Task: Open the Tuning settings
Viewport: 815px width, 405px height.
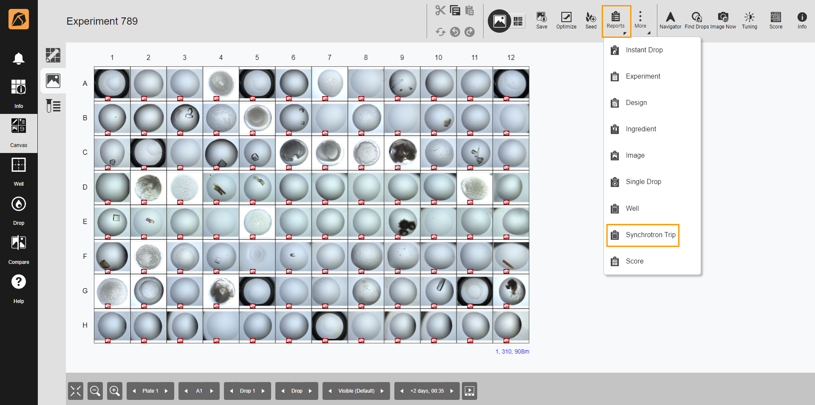Action: (749, 20)
